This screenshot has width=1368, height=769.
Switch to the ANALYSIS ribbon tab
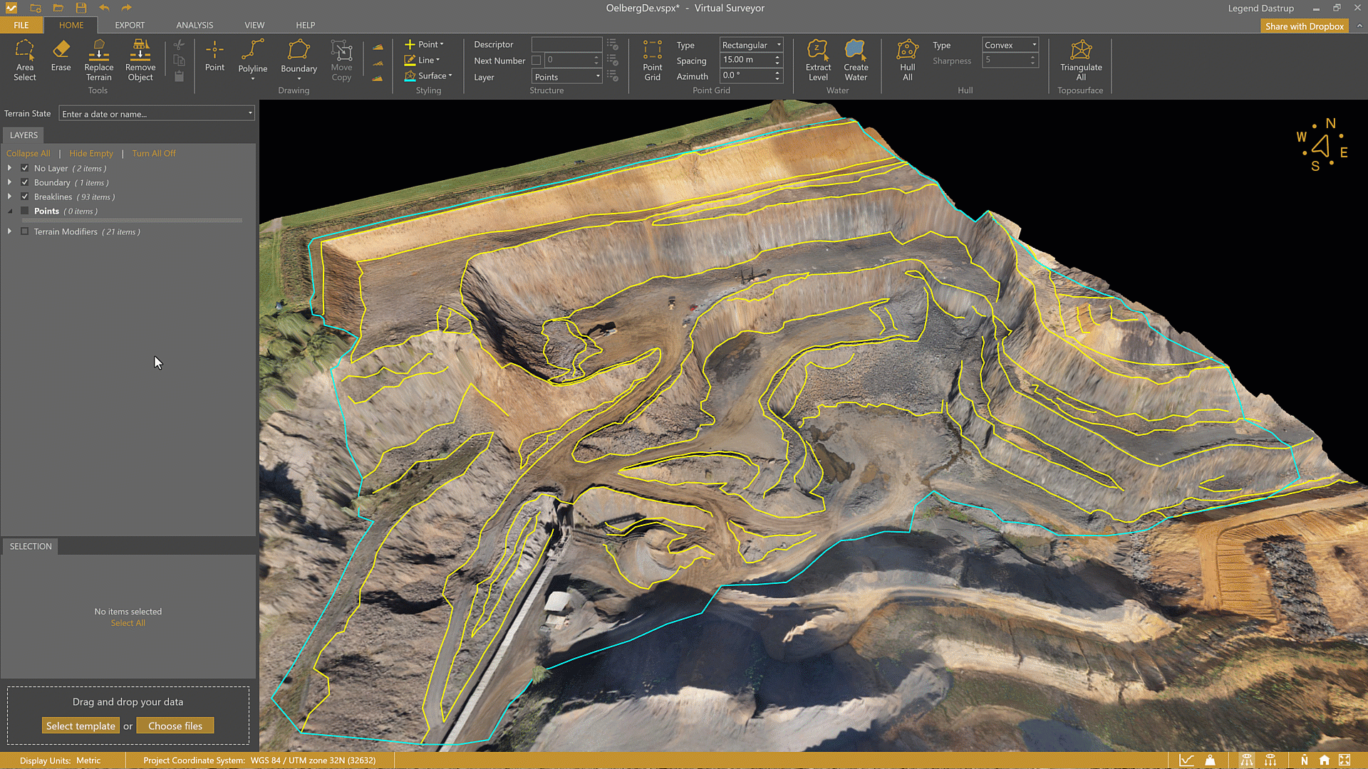coord(195,25)
